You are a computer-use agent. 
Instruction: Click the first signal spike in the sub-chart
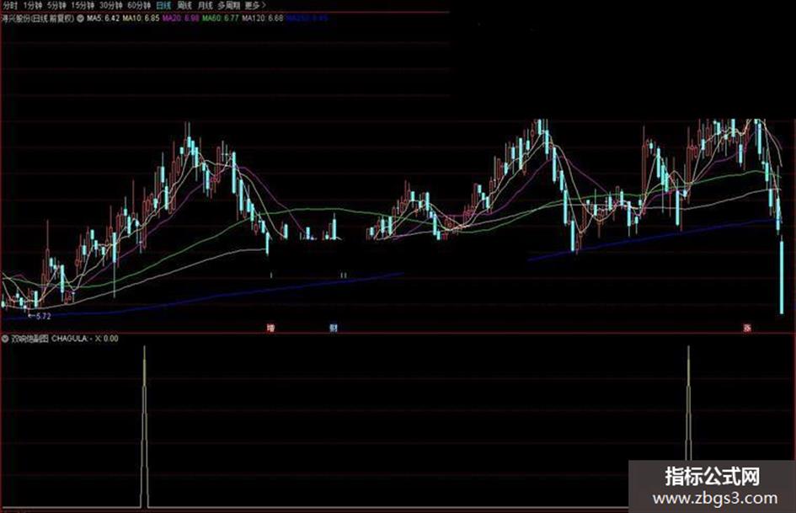pyautogui.click(x=144, y=426)
